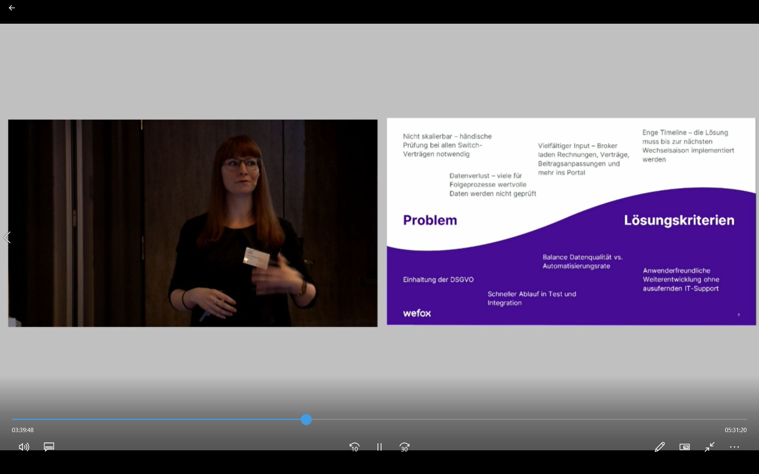Pause the video playback
The height and width of the screenshot is (474, 759).
(x=379, y=447)
